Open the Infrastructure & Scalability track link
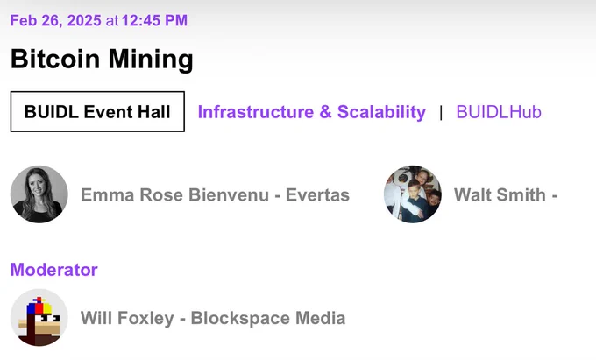This screenshot has height=360, width=596. pos(312,112)
